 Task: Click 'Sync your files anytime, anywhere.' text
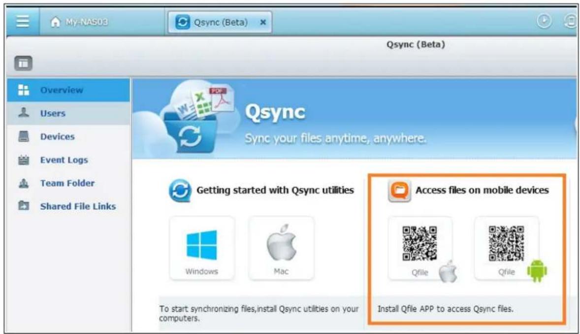[335, 138]
